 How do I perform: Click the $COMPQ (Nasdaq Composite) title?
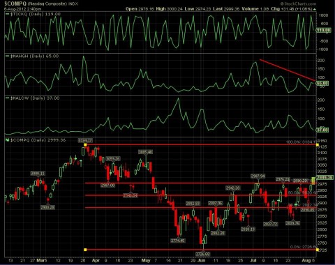coord(35,3)
